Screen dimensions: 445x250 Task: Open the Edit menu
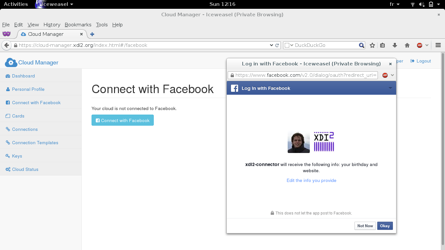pyautogui.click(x=19, y=25)
